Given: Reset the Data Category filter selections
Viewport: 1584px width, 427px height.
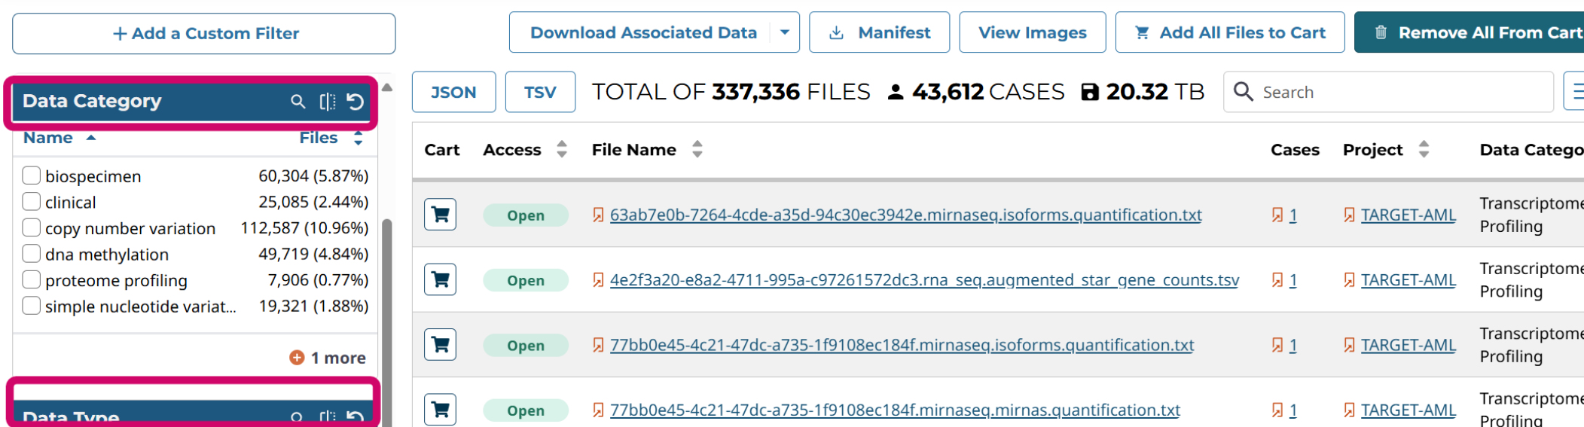Looking at the screenshot, I should 355,101.
